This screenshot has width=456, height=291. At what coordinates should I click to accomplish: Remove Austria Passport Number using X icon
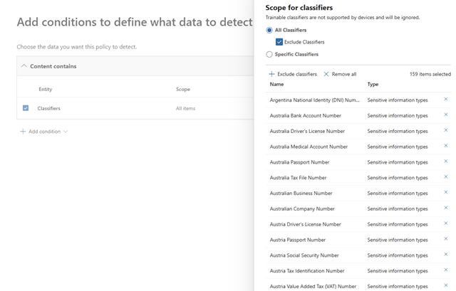point(446,239)
